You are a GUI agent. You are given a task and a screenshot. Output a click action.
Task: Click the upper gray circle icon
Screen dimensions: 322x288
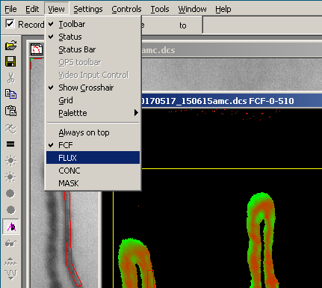10,194
